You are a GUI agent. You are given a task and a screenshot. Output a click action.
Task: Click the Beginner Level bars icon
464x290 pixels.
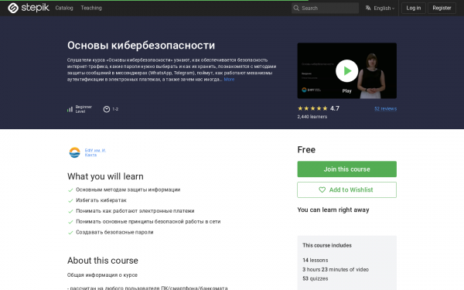tap(70, 109)
